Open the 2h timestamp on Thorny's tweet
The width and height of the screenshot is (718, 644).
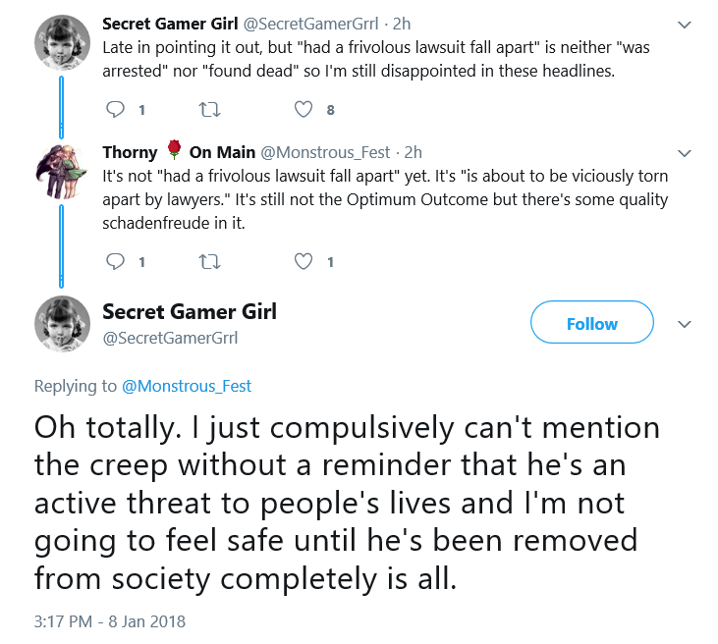pyautogui.click(x=414, y=152)
